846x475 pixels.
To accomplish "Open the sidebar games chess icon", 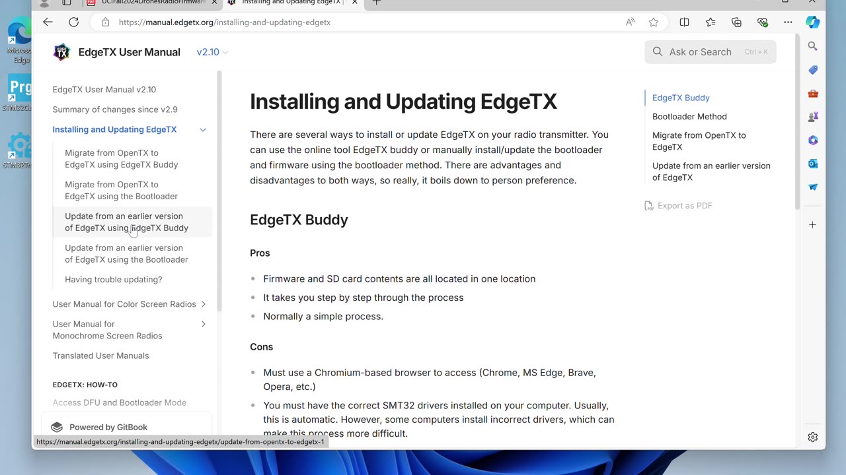I will pyautogui.click(x=813, y=117).
